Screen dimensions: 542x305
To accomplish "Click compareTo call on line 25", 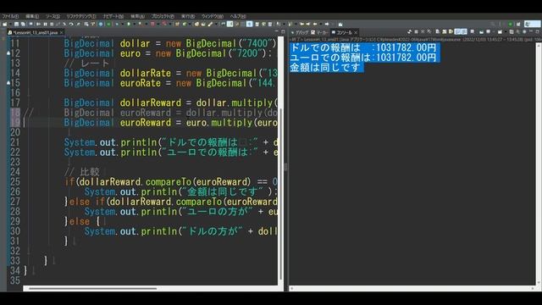I will (x=168, y=182).
